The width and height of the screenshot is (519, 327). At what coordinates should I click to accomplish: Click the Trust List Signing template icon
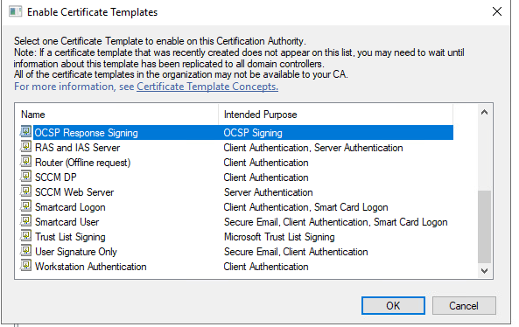[25, 236]
